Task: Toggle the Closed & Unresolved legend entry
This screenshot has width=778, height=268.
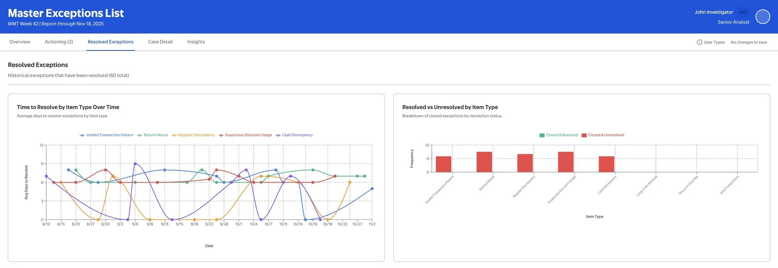Action: point(603,135)
